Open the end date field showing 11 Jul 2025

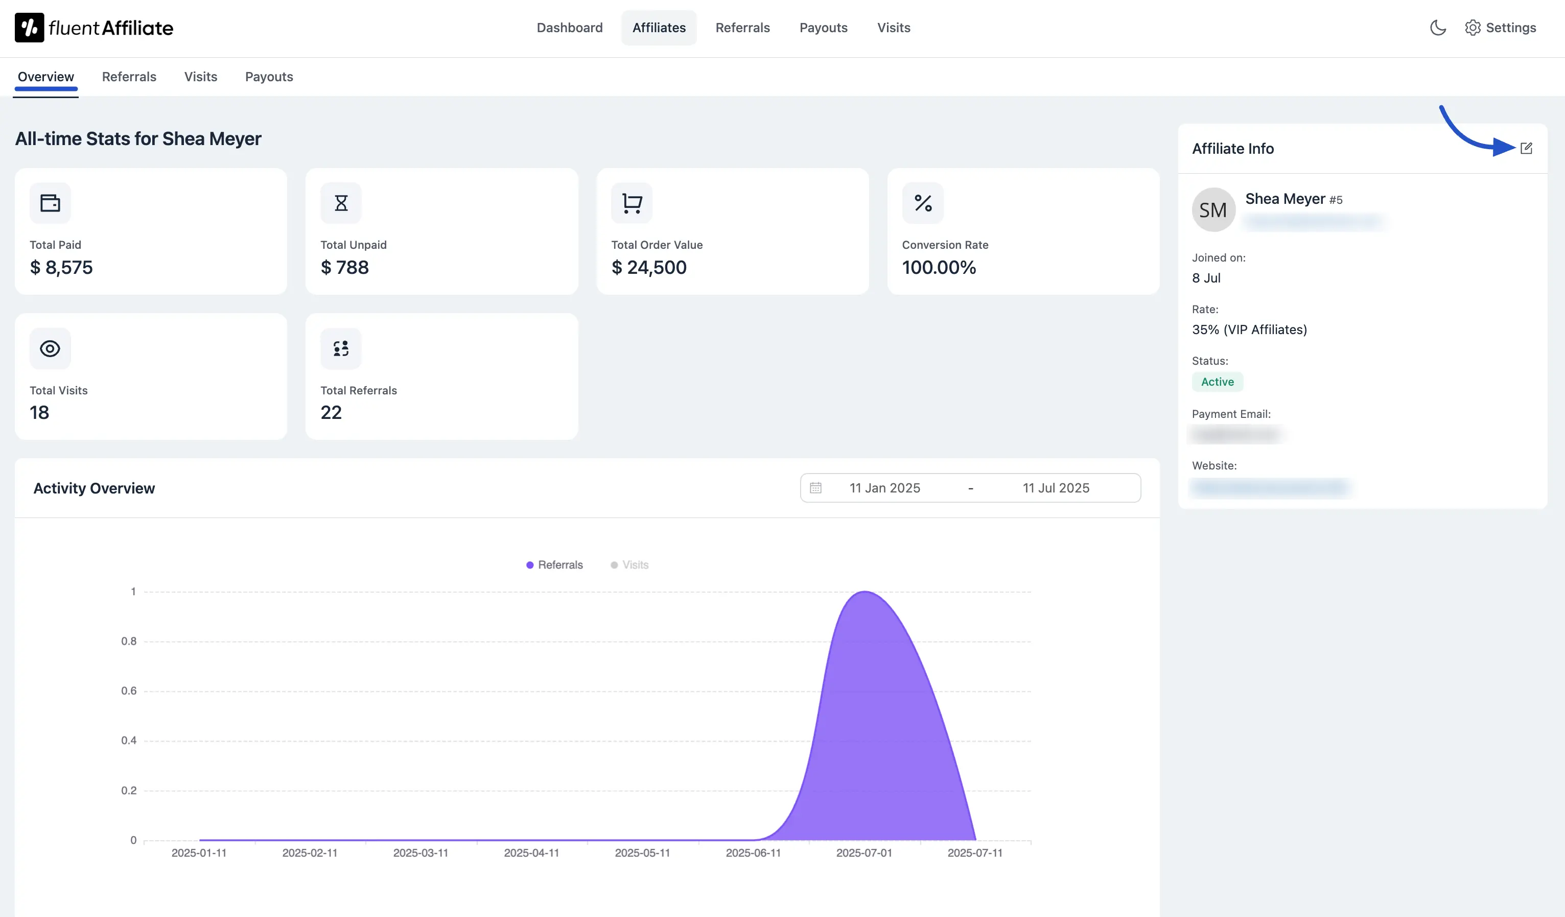pos(1055,488)
